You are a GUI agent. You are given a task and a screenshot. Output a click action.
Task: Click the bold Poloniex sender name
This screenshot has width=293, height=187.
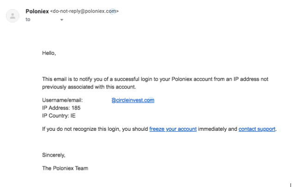coord(37,12)
